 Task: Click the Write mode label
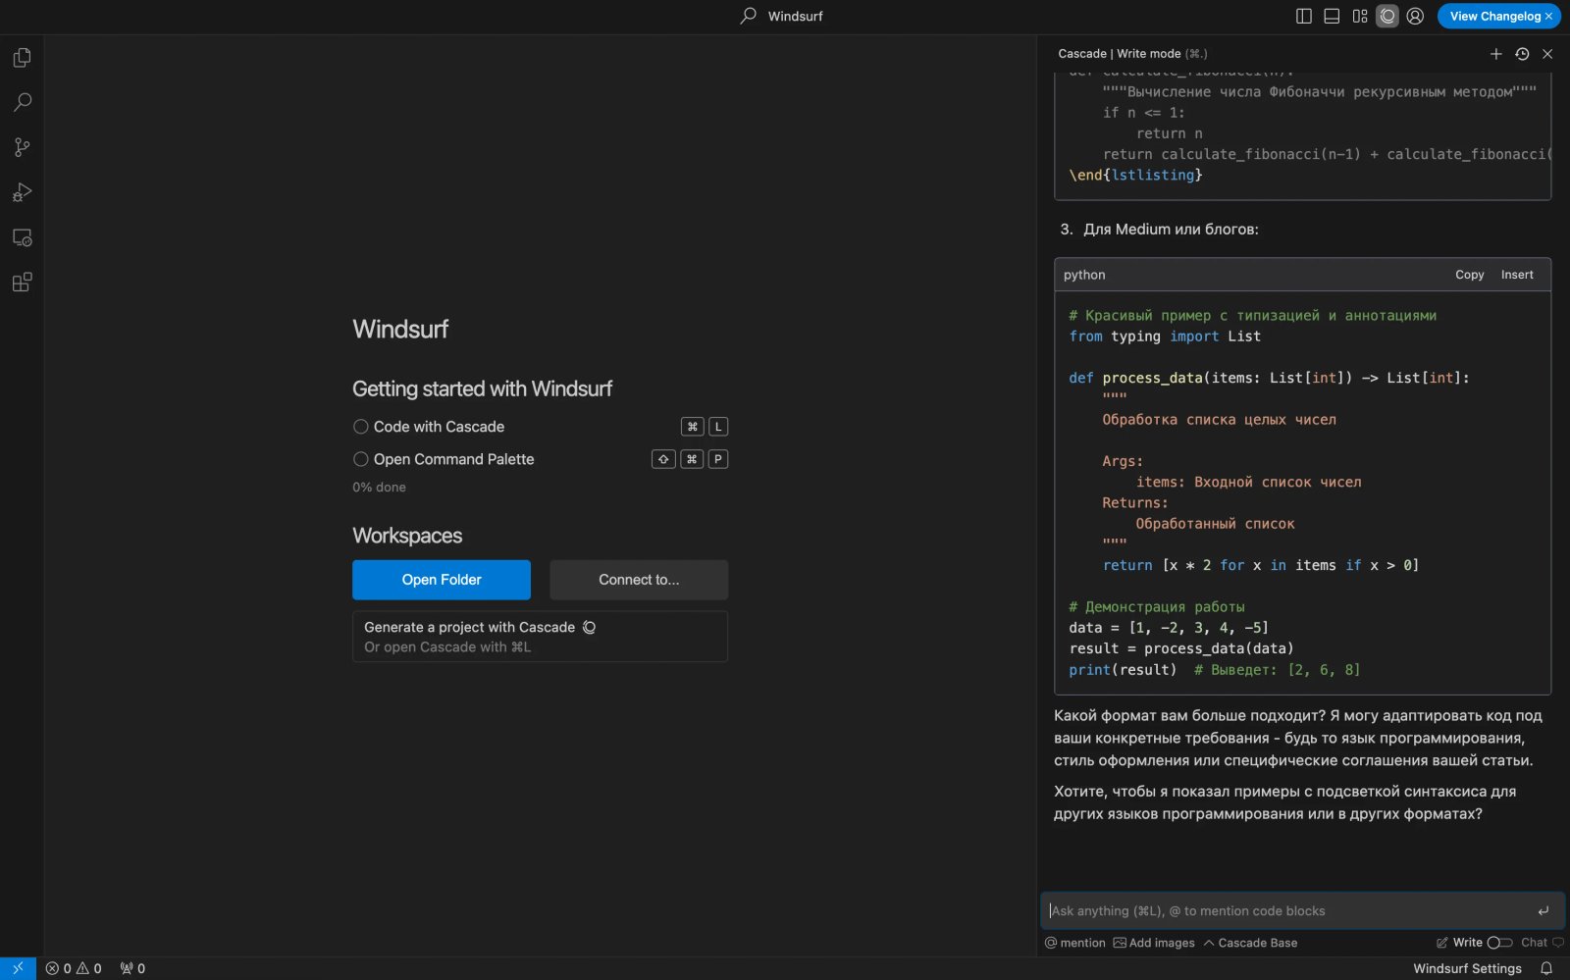point(1467,943)
